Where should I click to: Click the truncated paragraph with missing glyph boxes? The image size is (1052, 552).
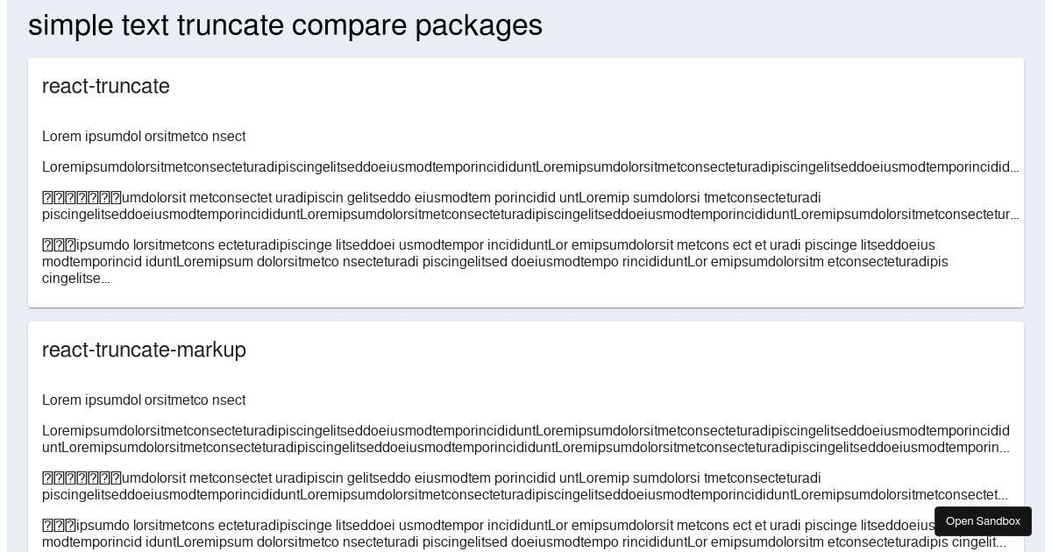[526, 206]
